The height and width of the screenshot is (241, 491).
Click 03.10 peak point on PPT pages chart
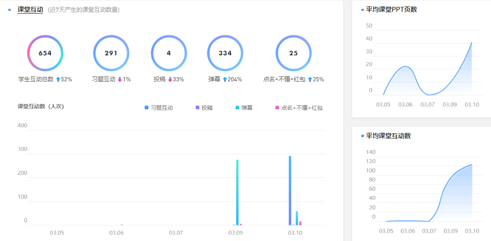472,42
